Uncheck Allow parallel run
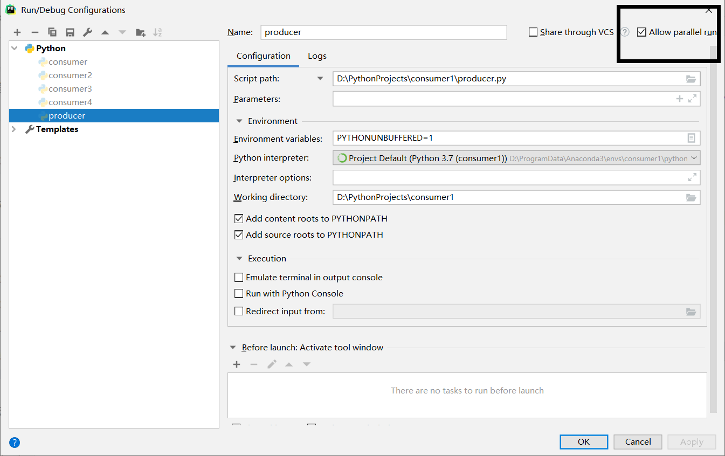725x456 pixels. [x=641, y=32]
